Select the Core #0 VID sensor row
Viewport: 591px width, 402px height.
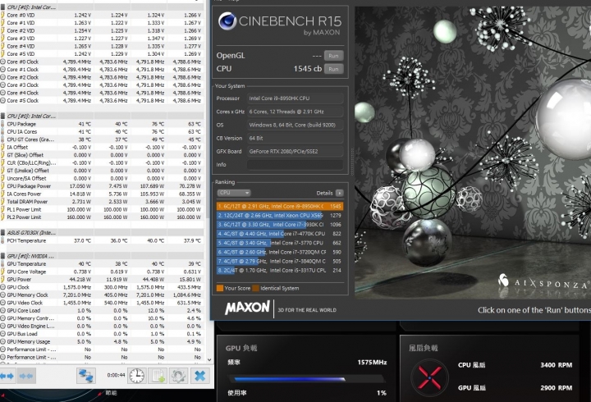[x=102, y=15]
